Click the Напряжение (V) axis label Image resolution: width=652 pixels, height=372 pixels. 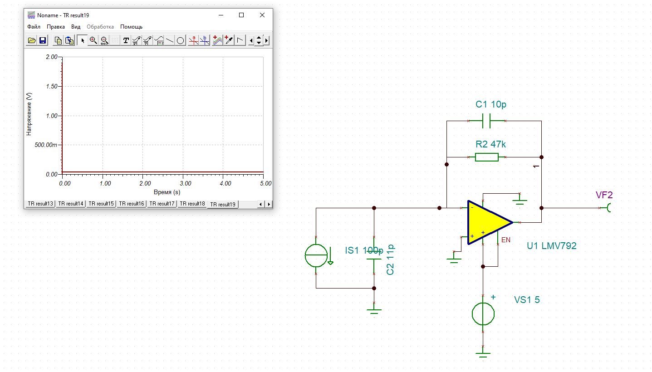click(29, 113)
